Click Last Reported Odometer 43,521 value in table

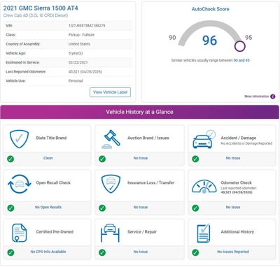[85, 71]
